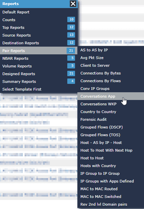The image size is (144, 209).
Task: Click the Summary Reports badge showing 4
Action: [71, 81]
